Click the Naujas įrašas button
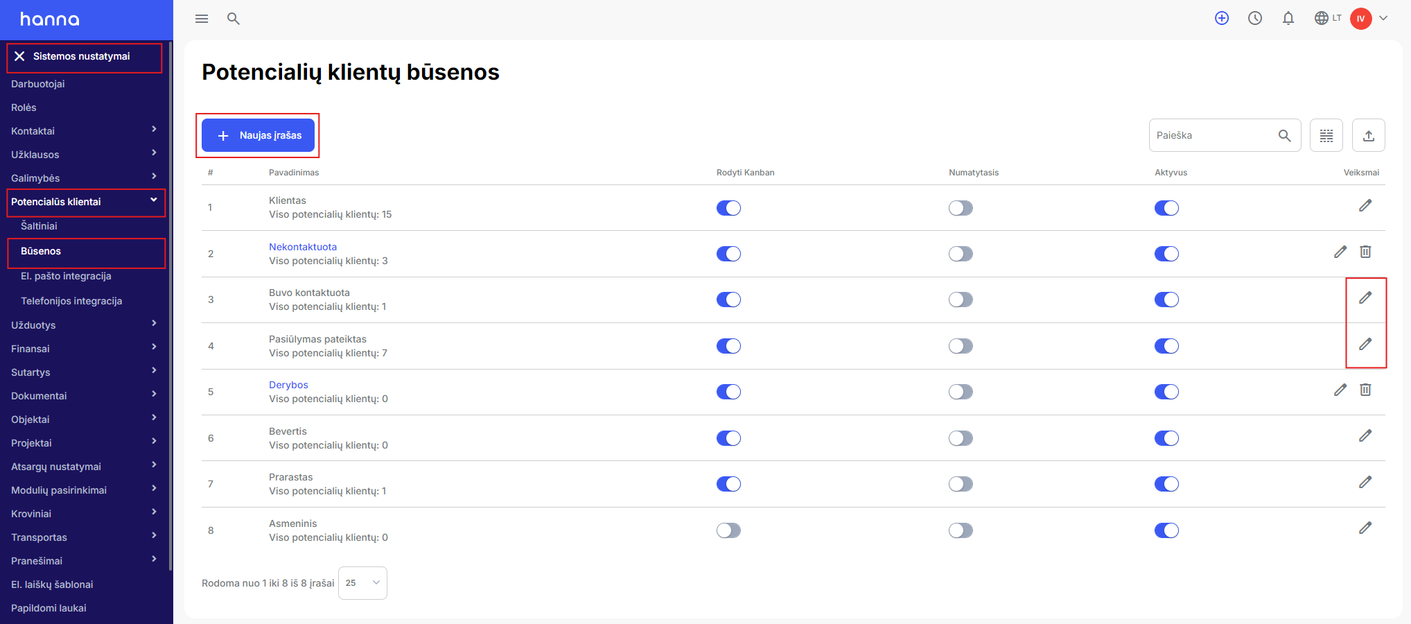 click(x=258, y=135)
